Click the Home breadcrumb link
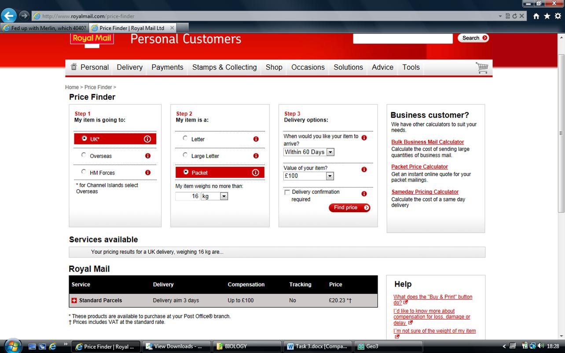Screen dimensions: 565x353 [72, 87]
